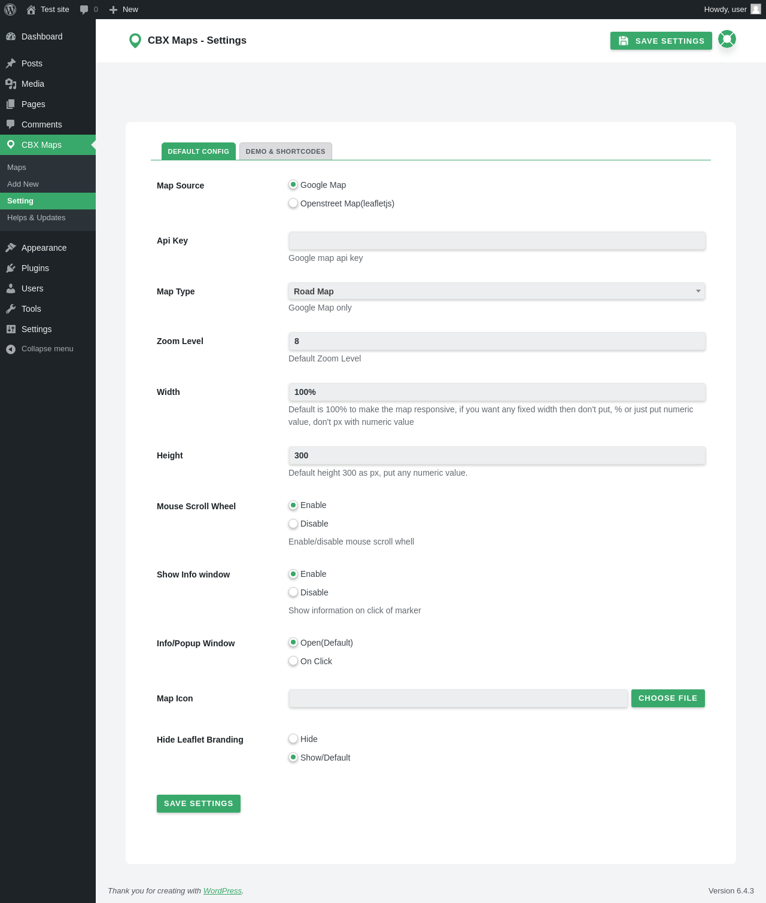Screen dimensions: 766x903
Task: Click the Posts pushpin icon
Action: click(11, 63)
